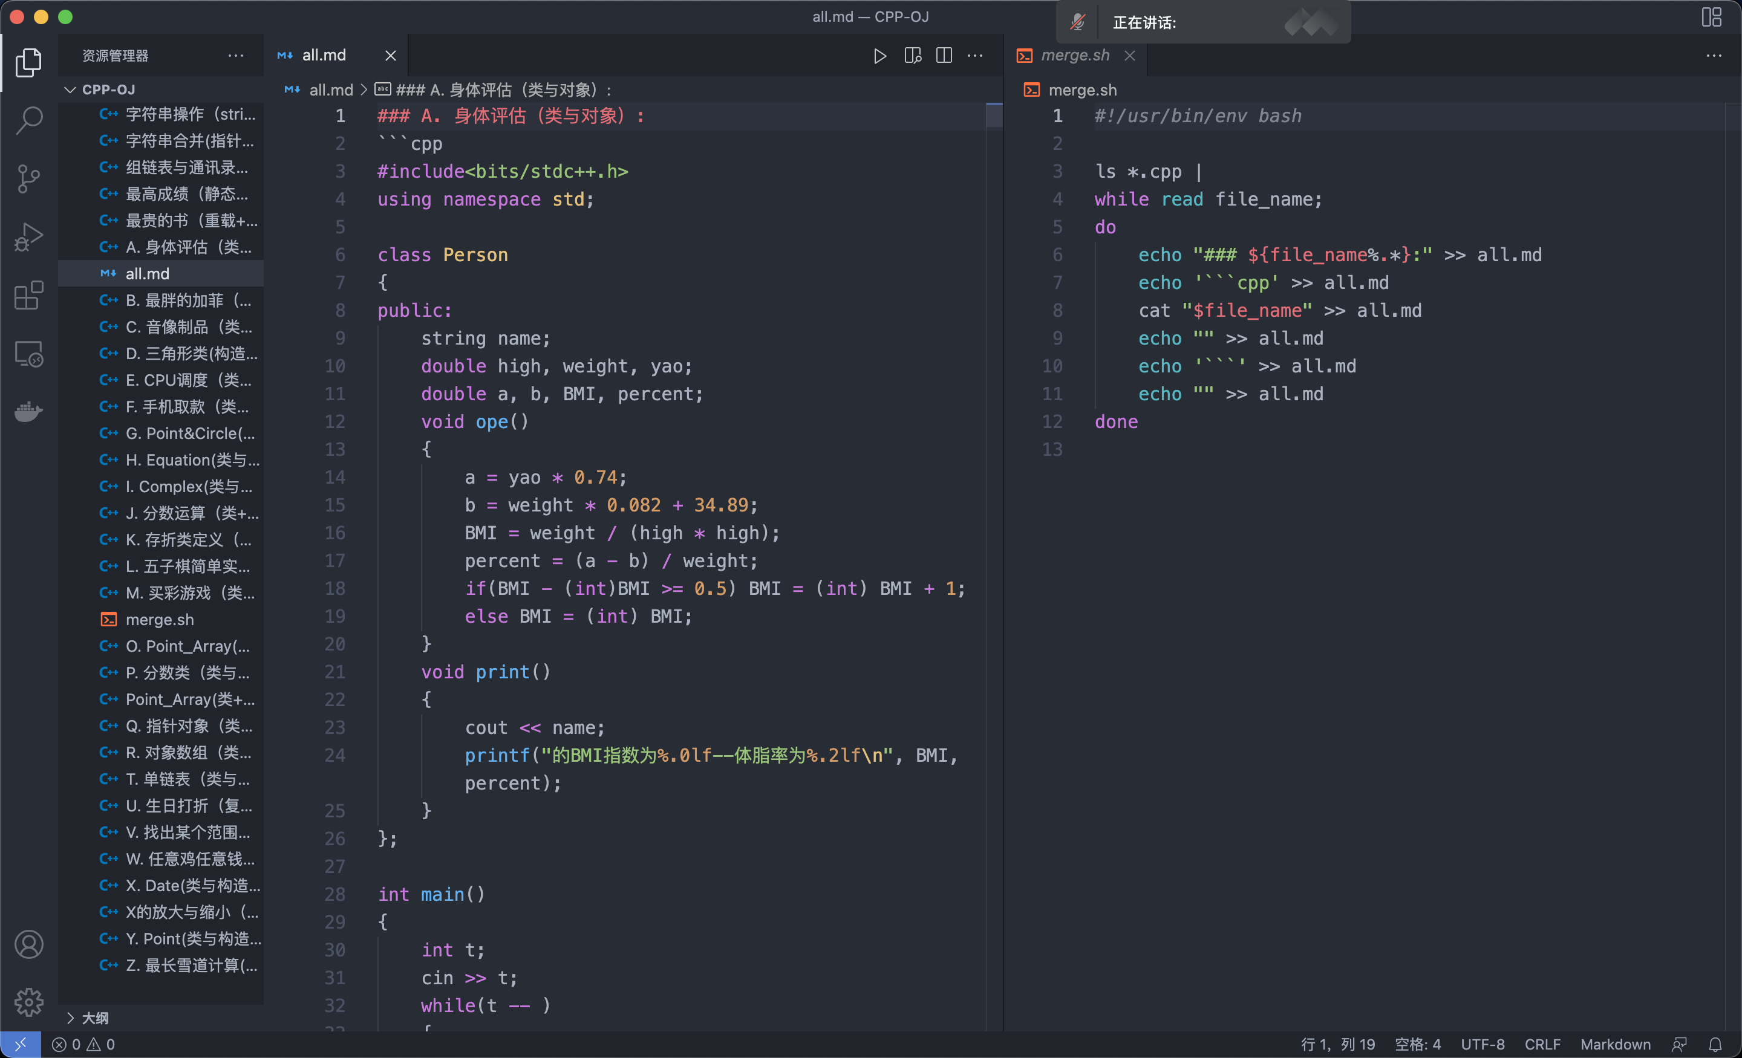
Task: Close the all.md tab
Action: [390, 56]
